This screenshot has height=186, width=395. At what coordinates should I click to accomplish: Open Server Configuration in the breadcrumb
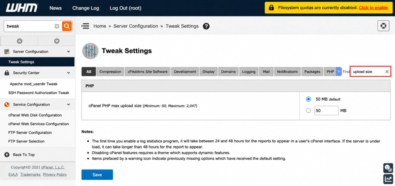point(136,26)
